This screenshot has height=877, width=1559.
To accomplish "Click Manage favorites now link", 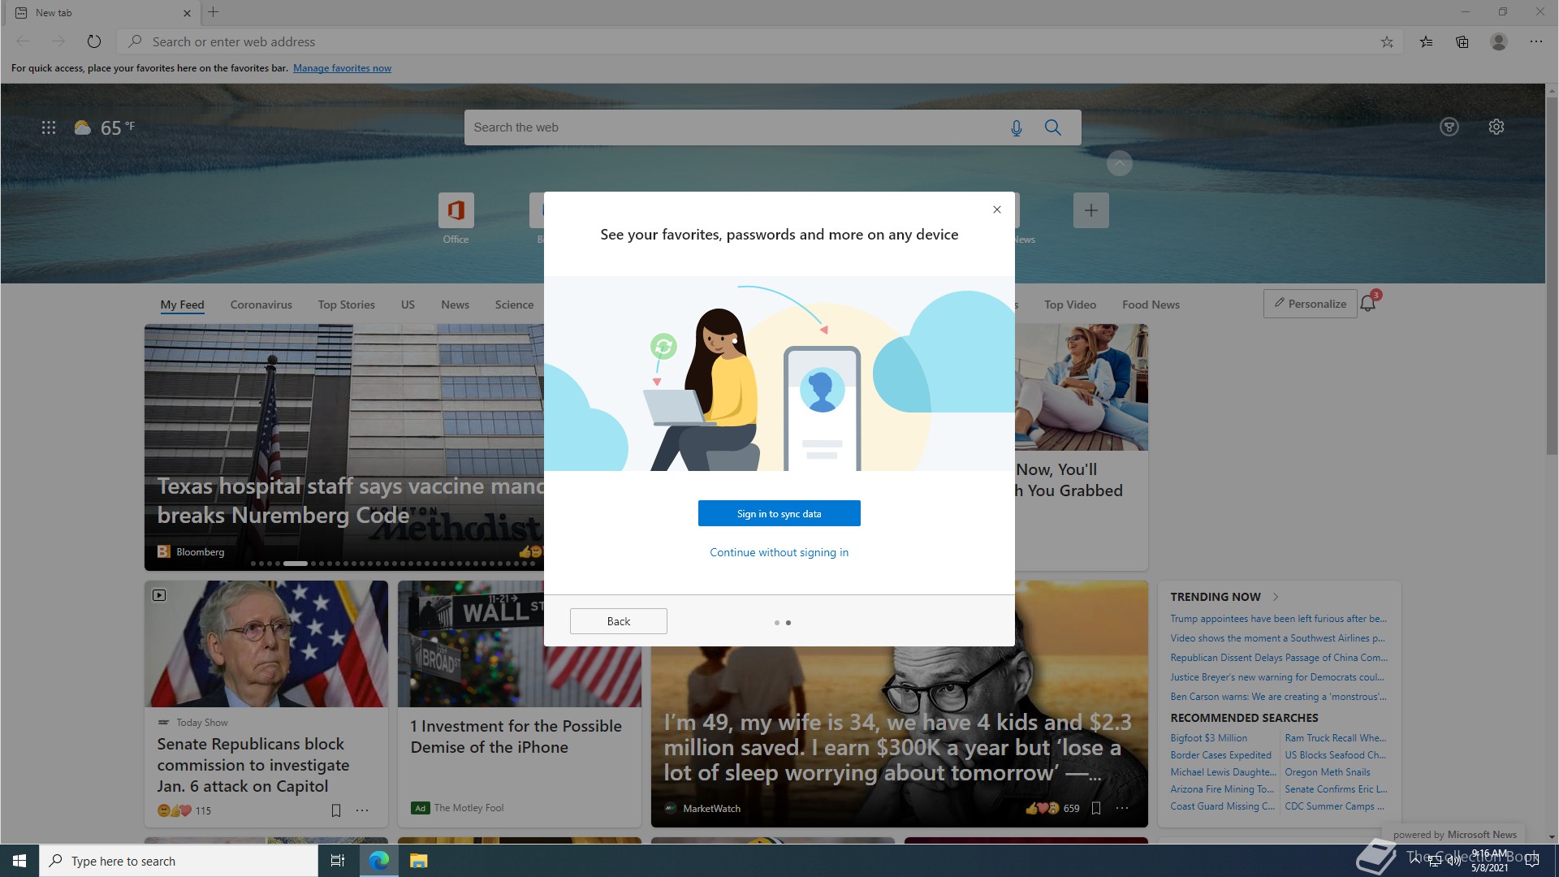I will (x=342, y=68).
